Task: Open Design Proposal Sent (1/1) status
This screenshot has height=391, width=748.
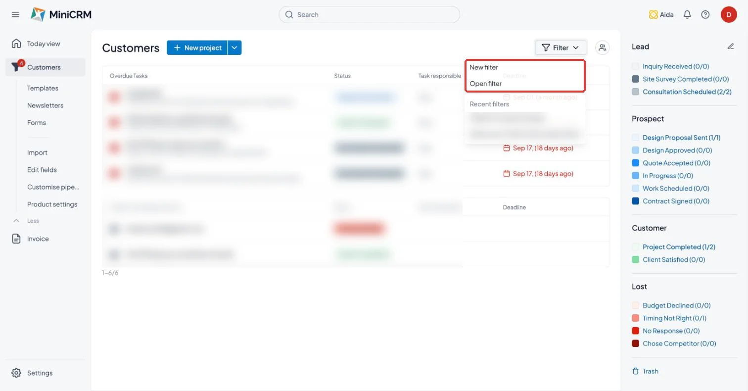Action: point(681,138)
